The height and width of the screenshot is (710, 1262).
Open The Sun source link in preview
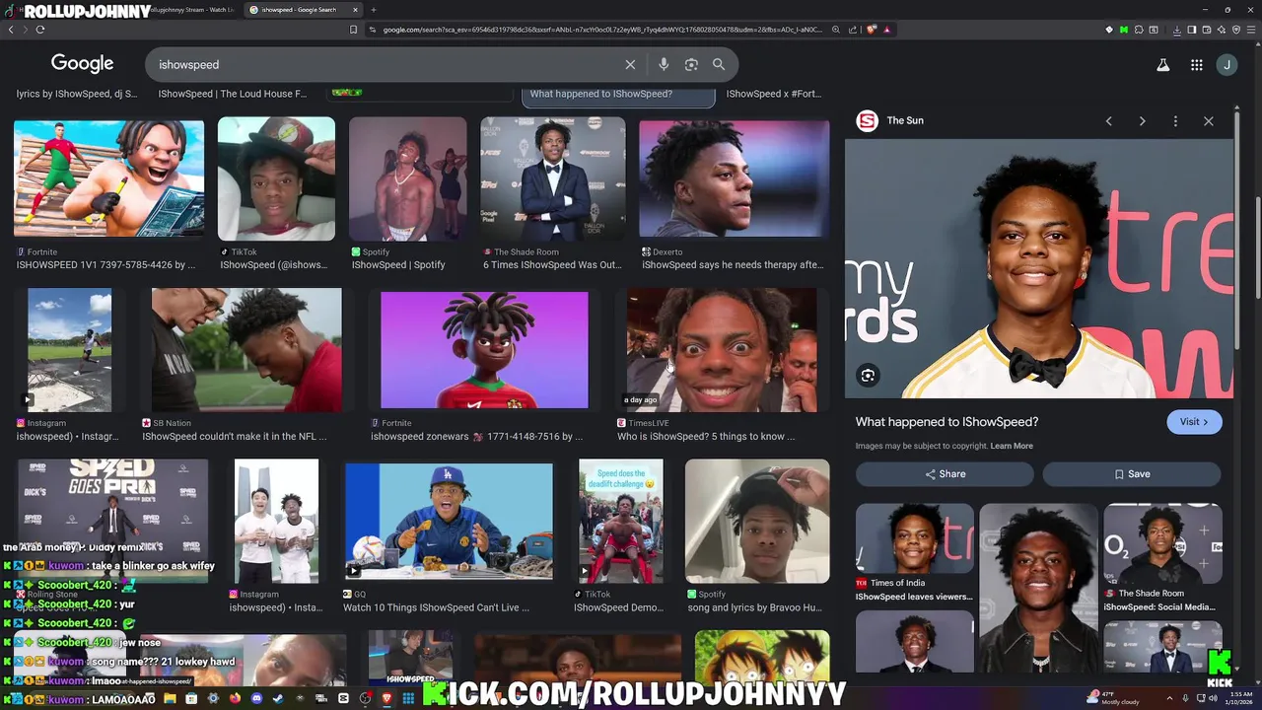[x=890, y=120]
